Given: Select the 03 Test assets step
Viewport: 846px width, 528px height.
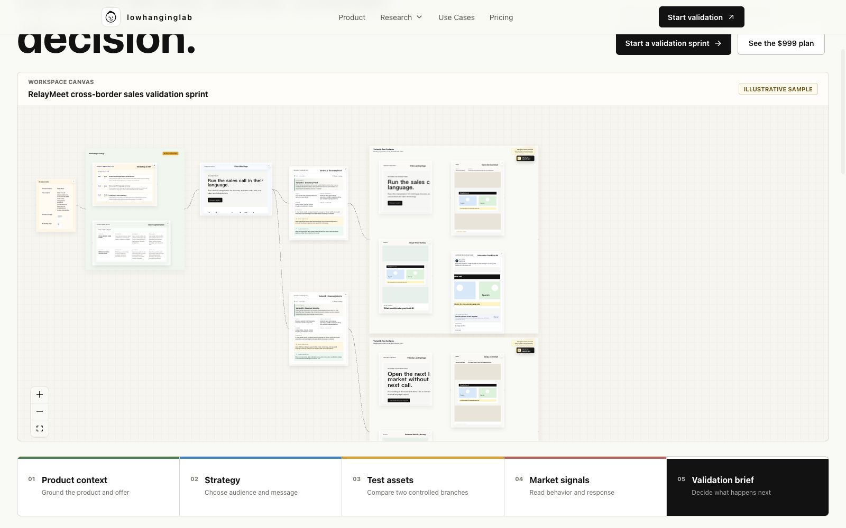Looking at the screenshot, I should (423, 486).
